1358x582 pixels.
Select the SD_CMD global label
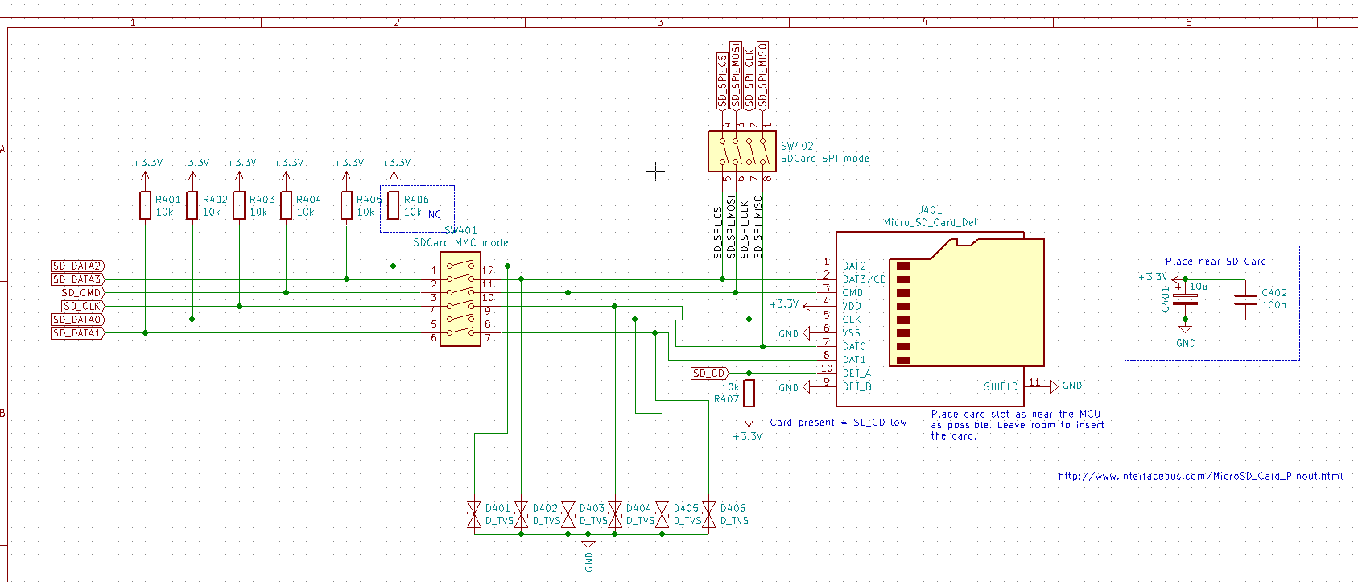point(81,293)
